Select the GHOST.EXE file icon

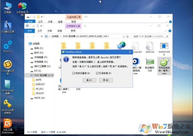(163, 47)
